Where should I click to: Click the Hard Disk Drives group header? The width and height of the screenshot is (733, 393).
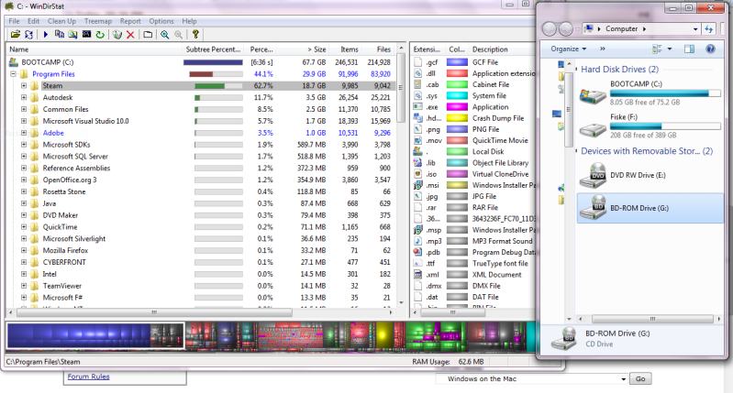(619, 69)
